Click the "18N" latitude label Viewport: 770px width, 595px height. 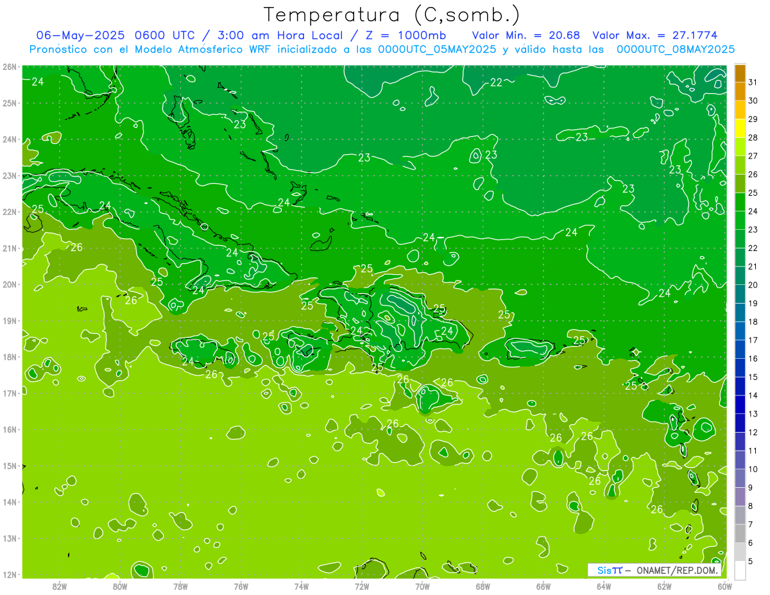[10, 357]
